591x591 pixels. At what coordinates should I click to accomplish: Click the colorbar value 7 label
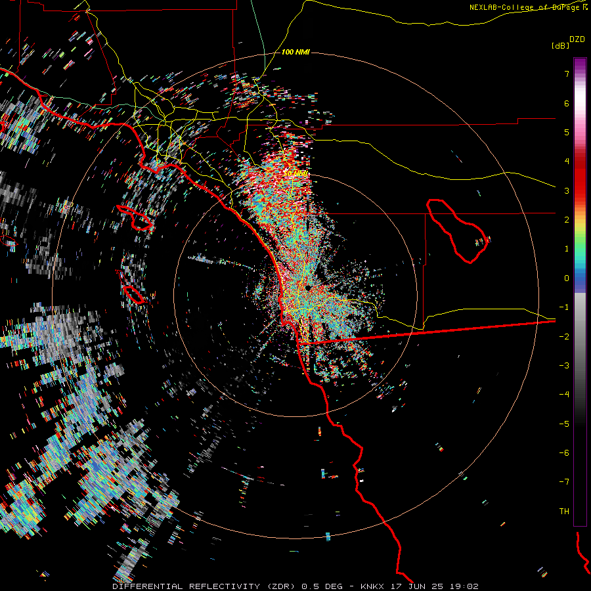click(567, 74)
